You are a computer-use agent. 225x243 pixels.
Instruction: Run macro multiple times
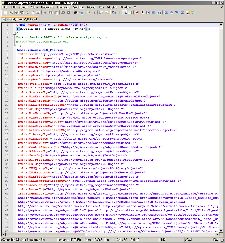(153, 13)
